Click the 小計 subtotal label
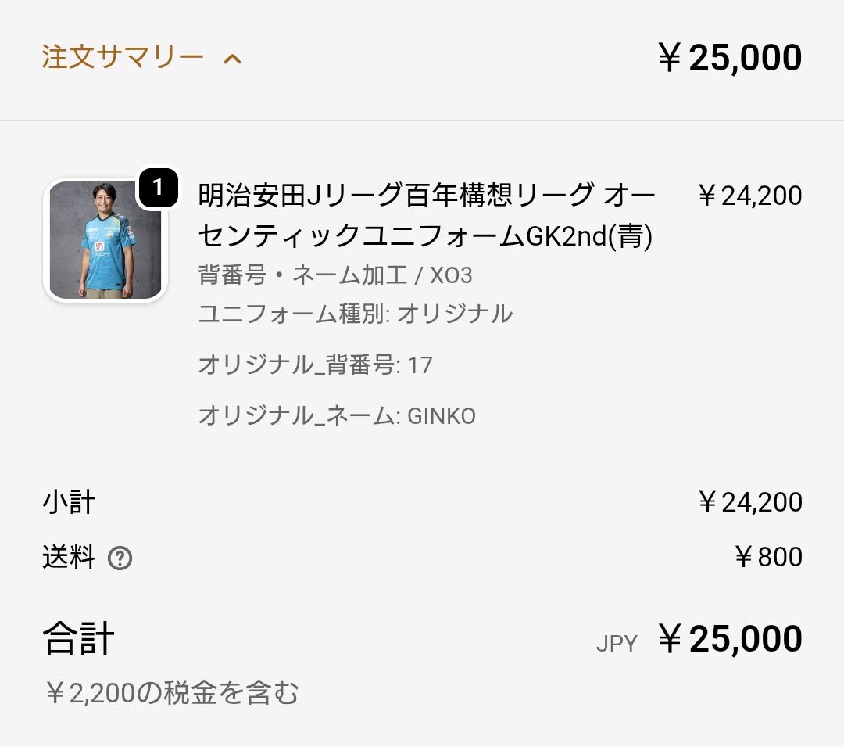The width and height of the screenshot is (844, 747). click(x=69, y=502)
